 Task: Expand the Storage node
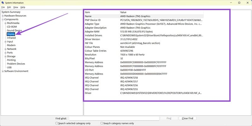click(x=5, y=57)
